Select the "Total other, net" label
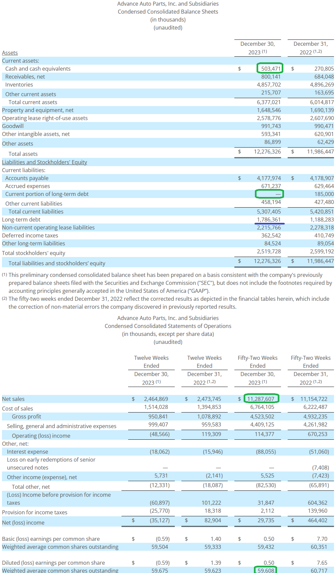This screenshot has height=573, width=335. 31,487
